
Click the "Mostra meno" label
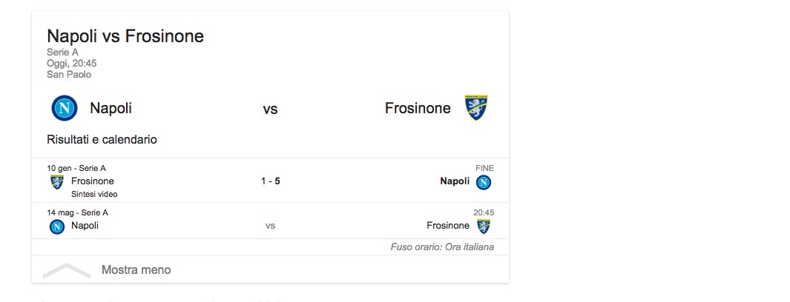tap(136, 270)
